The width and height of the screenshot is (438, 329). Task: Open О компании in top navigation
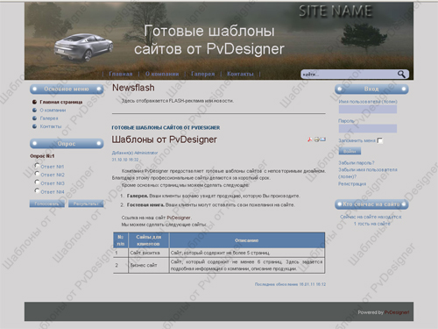click(x=162, y=74)
